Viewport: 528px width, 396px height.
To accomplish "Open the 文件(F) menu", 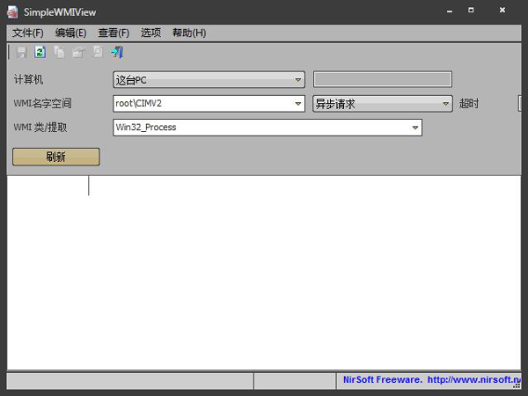I will coord(28,33).
